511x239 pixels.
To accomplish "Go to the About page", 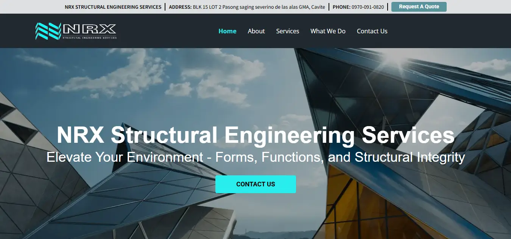I will [256, 31].
